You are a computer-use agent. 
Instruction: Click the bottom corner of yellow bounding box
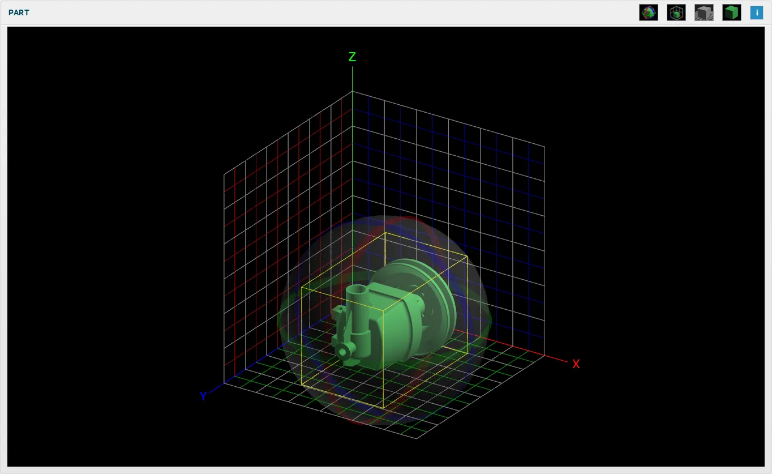tap(384, 408)
